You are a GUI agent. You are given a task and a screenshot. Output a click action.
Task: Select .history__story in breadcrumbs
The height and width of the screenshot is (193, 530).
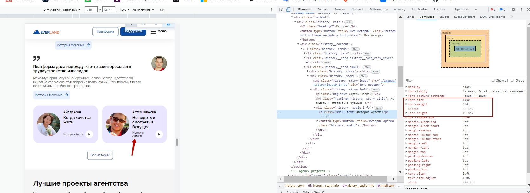[x=295, y=186]
